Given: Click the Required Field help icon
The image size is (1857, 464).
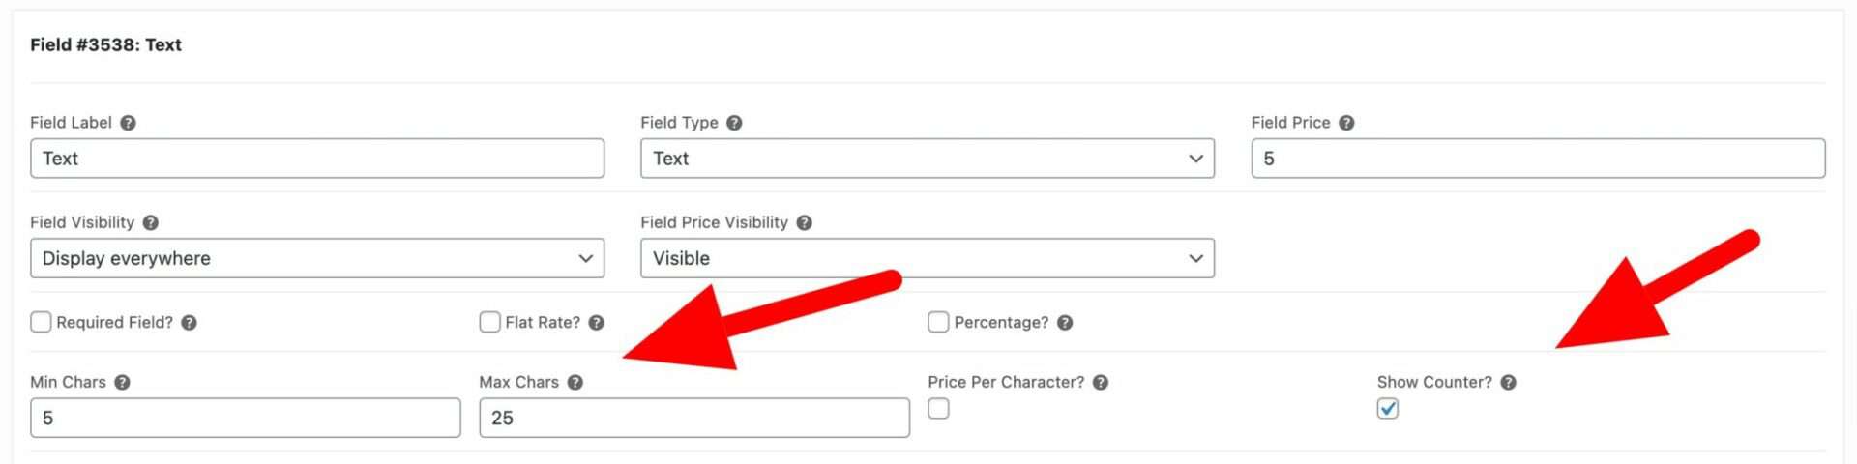Looking at the screenshot, I should tap(189, 323).
